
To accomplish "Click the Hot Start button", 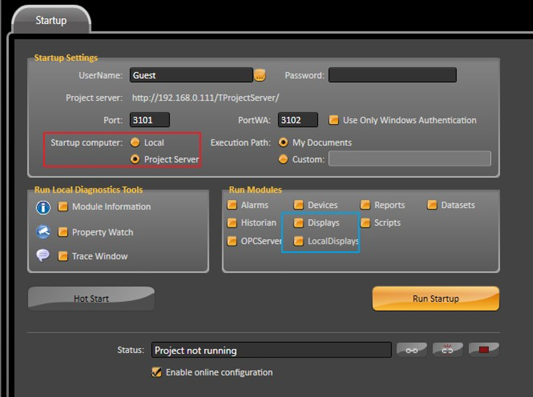I will click(x=91, y=298).
